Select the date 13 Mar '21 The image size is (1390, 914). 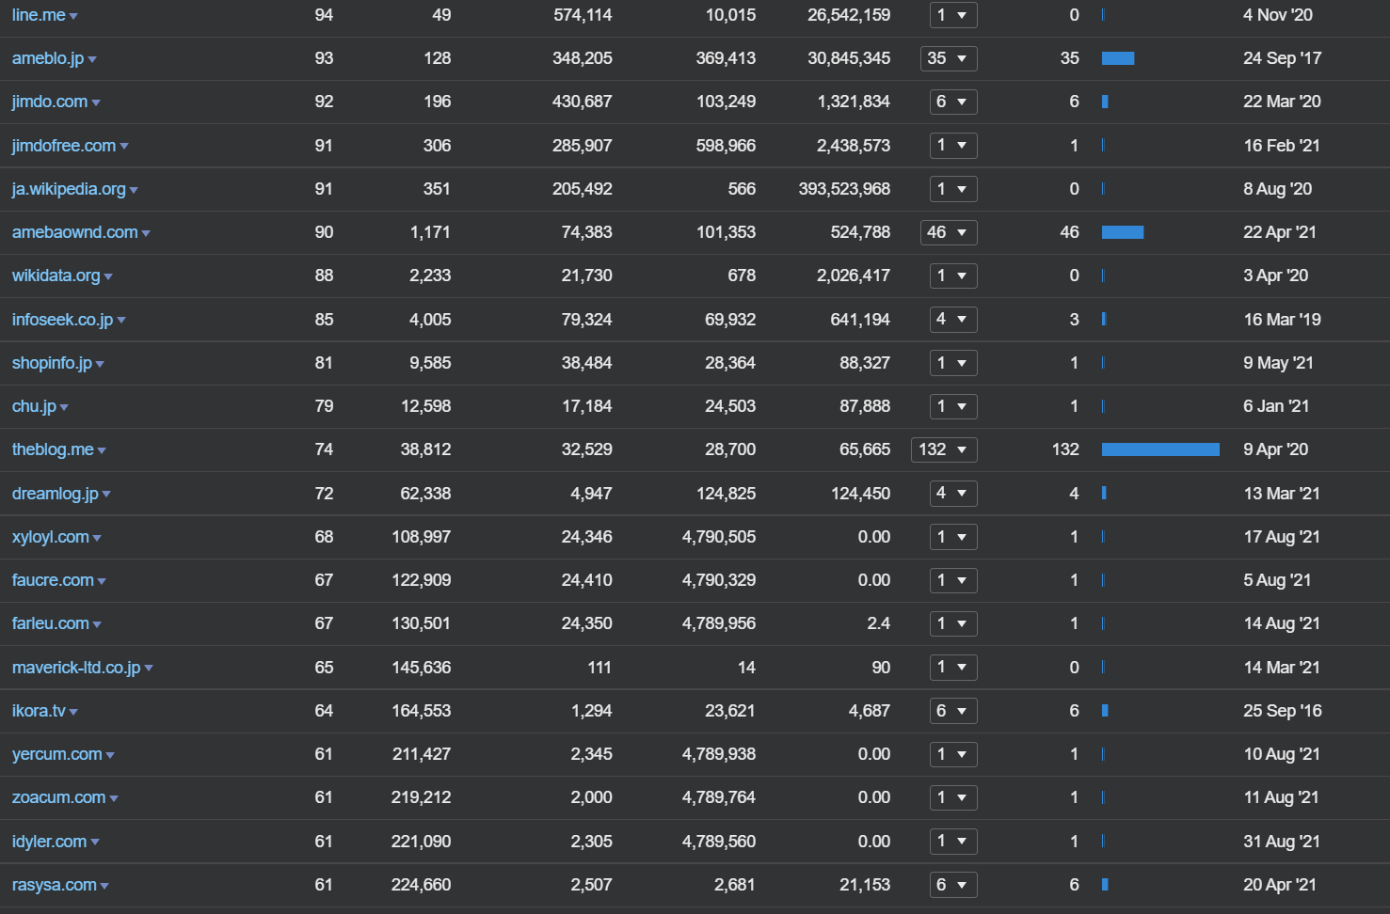(x=1282, y=494)
